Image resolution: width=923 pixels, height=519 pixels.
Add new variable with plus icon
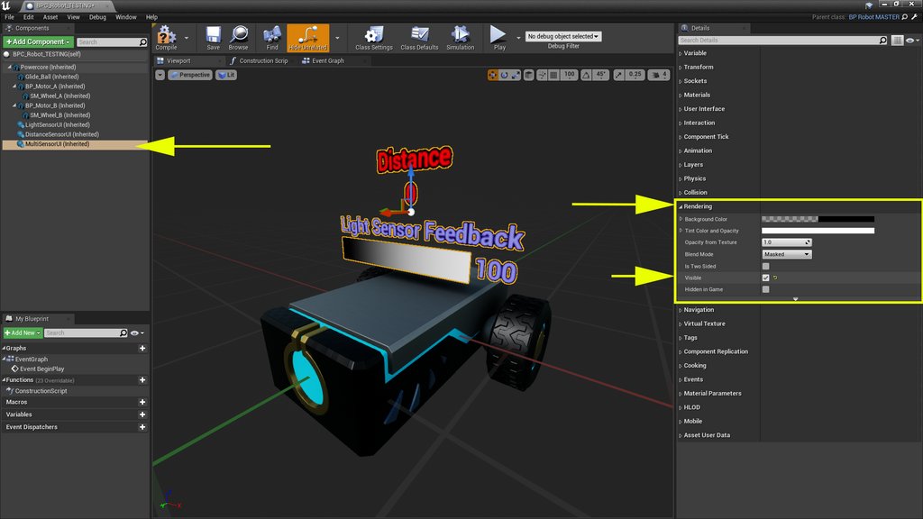[x=142, y=414]
